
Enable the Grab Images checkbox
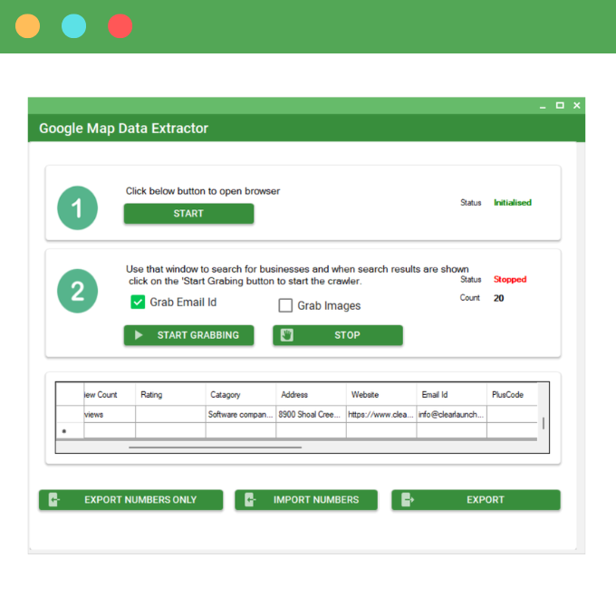tap(285, 306)
